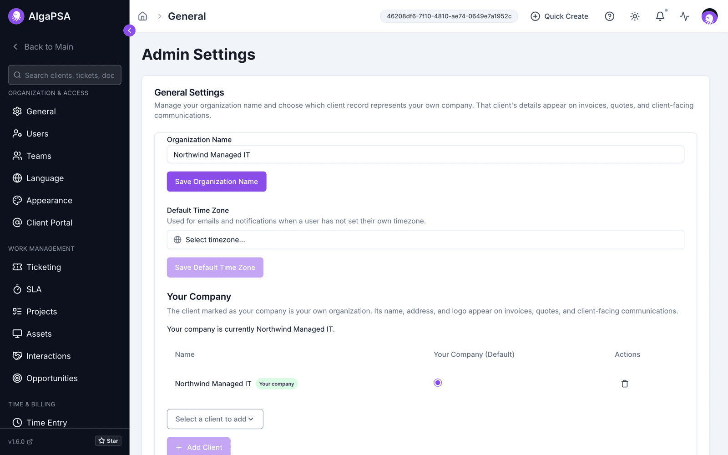Open the Select timezone dropdown

(x=425, y=240)
